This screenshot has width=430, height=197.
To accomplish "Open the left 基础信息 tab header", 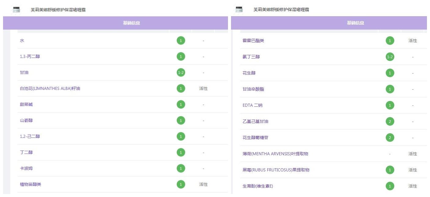I will click(131, 23).
